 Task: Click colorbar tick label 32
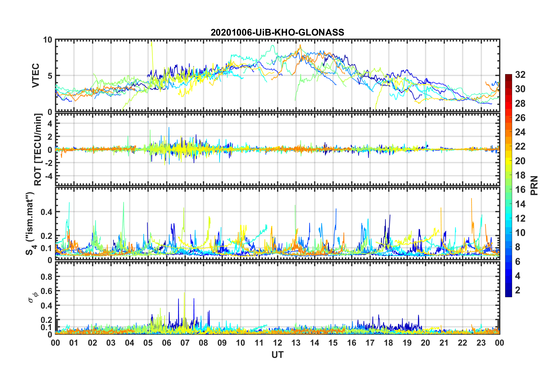520,75
